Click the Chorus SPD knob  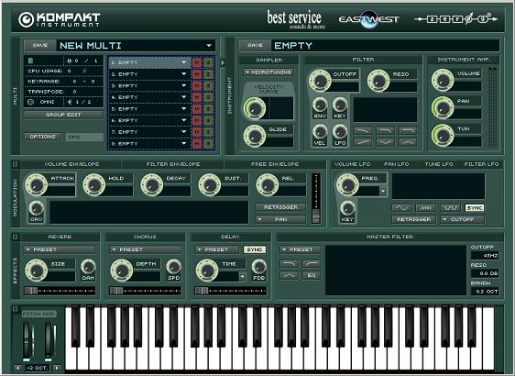point(173,267)
